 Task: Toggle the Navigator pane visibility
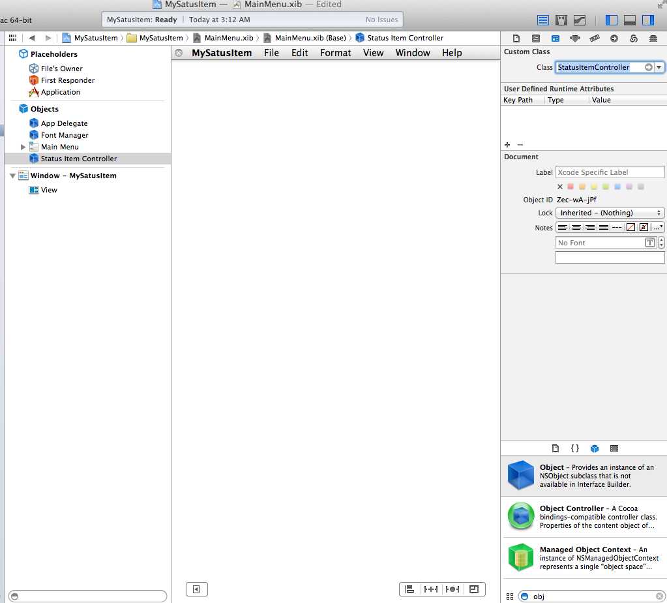tap(612, 20)
